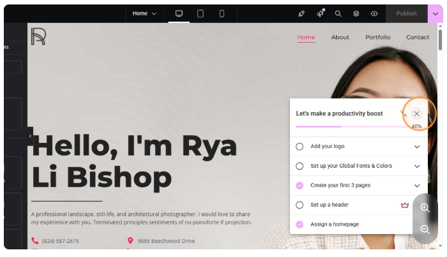The image size is (447, 257).
Task: Switch to tablet preview mode
Action: click(x=200, y=13)
